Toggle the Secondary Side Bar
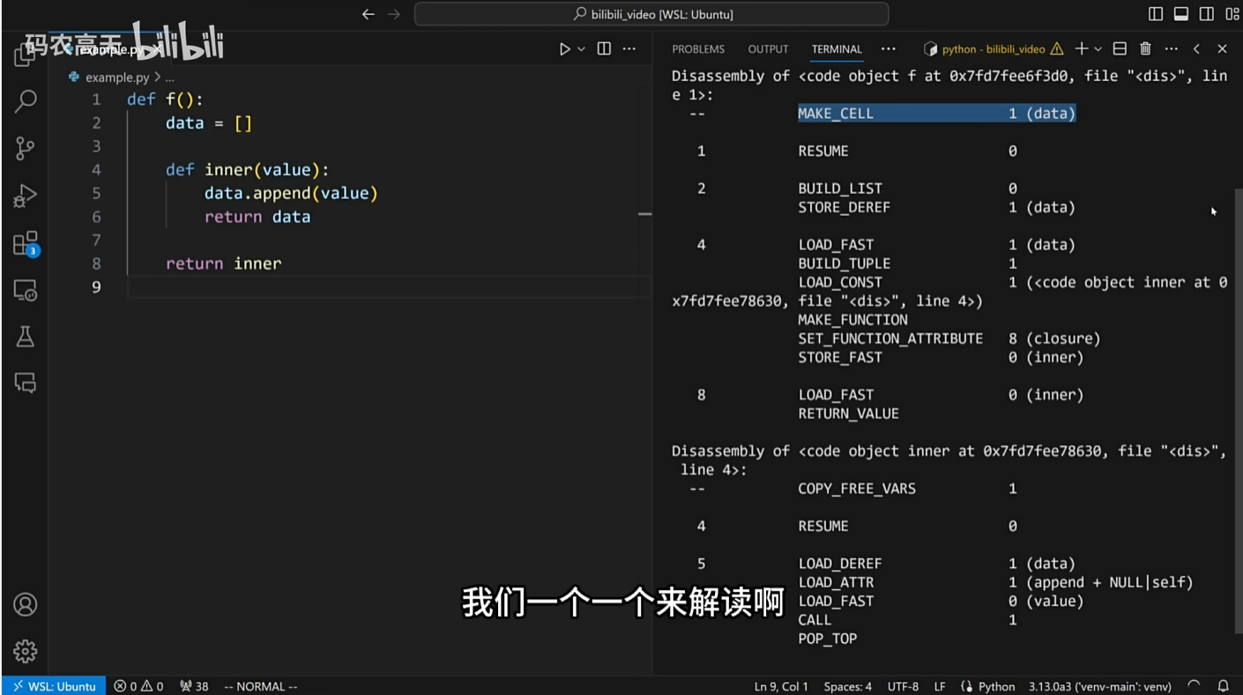 tap(1207, 14)
